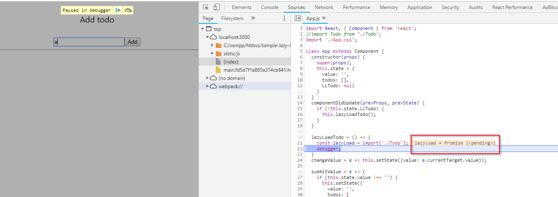Resume script execution in paused overlay

[118, 10]
